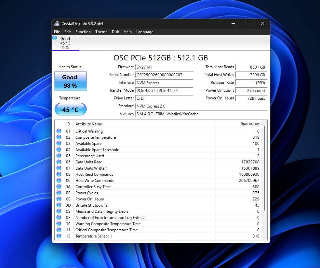Open the Help menu
This screenshot has width=320, height=268.
click(127, 32)
